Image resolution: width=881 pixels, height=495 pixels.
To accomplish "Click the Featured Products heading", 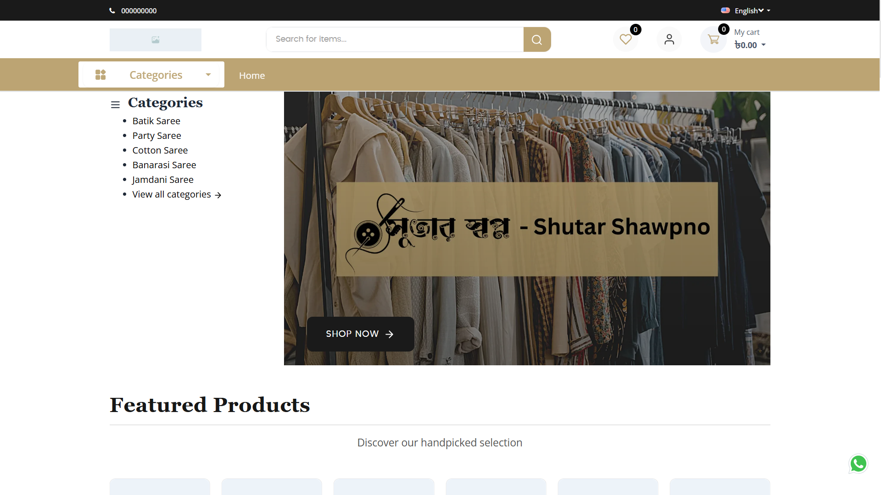I will pos(210,405).
